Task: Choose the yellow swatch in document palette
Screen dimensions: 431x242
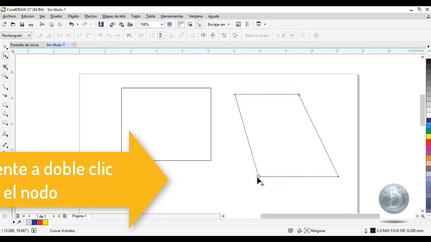Action: [45, 222]
